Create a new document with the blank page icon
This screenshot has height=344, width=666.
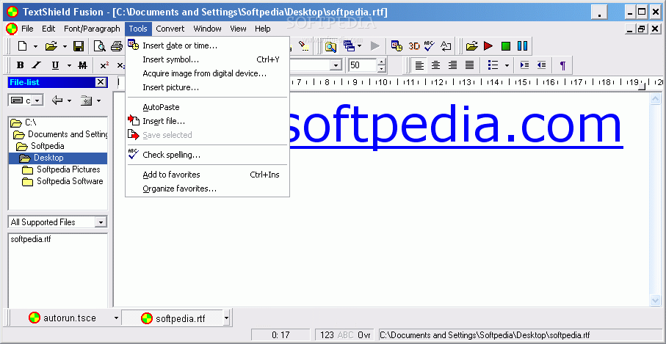pos(22,45)
